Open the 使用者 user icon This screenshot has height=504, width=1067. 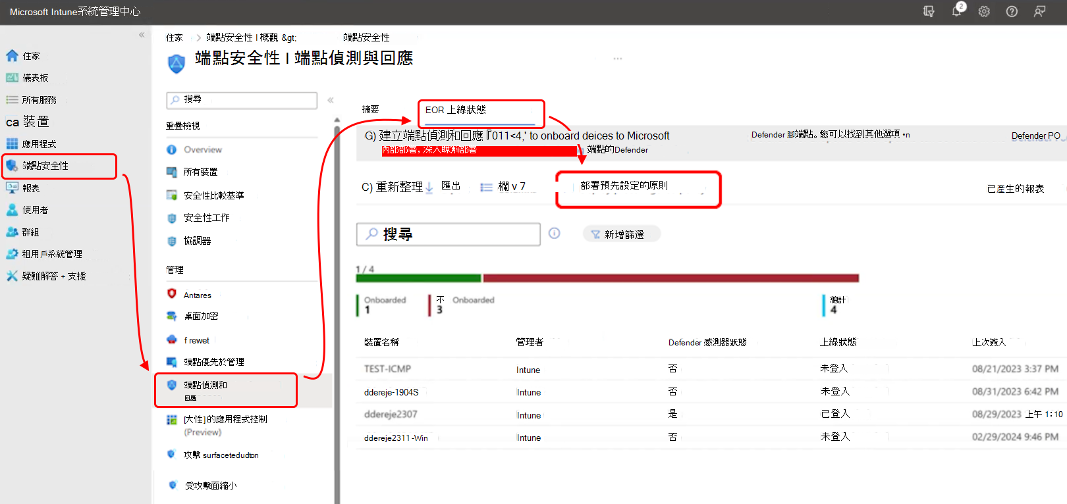coord(12,210)
